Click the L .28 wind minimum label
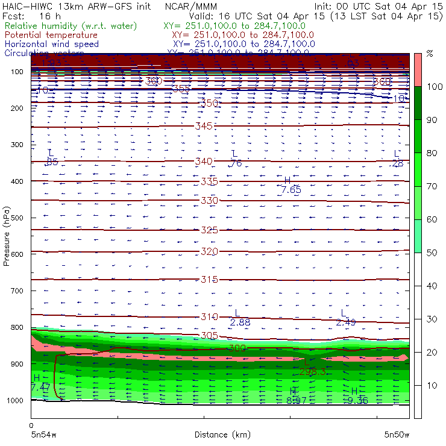 coord(397,159)
